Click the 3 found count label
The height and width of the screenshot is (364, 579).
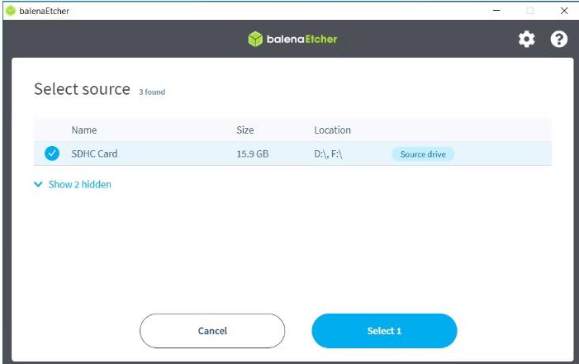(152, 92)
